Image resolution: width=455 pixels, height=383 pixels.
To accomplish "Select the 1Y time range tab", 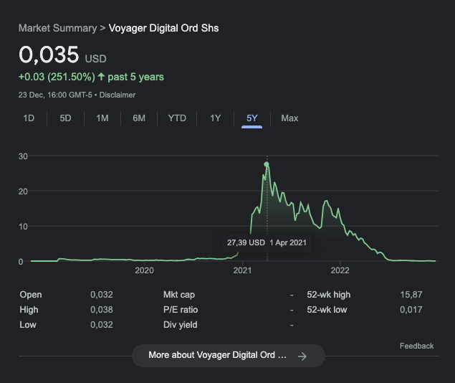I will [215, 118].
